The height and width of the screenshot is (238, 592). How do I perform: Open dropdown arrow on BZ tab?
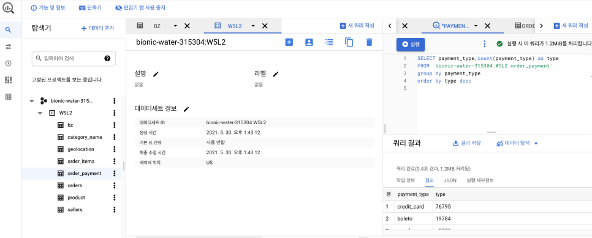[175, 26]
